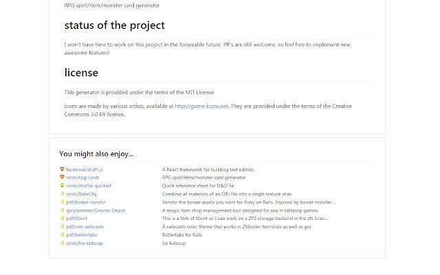
Task: Go to the crobi/dnd5e-quickref repository
Action: 88,185
